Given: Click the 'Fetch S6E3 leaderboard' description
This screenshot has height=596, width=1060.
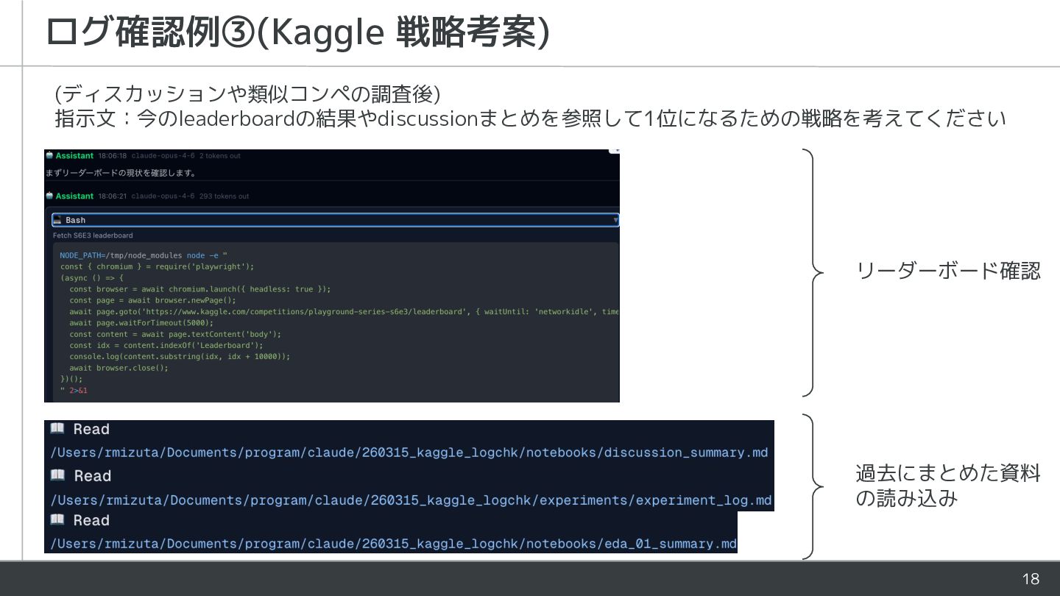Looking at the screenshot, I should tap(93, 235).
